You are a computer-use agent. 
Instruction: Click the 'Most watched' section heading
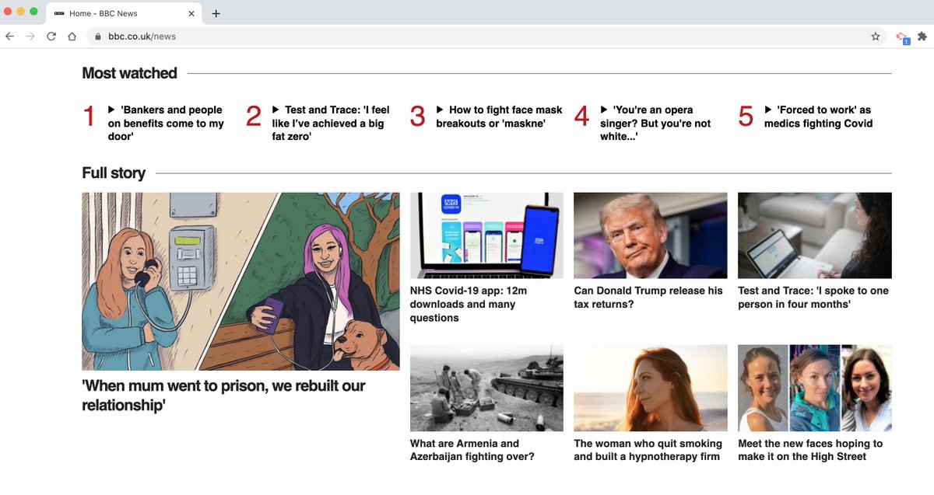tap(129, 73)
